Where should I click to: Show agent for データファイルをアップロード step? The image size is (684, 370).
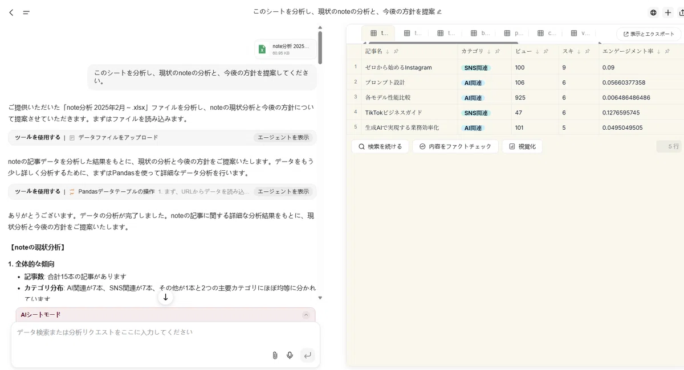coord(283,137)
